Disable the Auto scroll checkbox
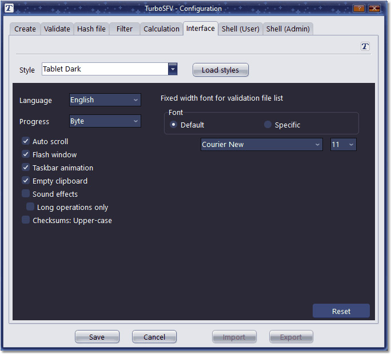This screenshot has height=354, width=391. (x=26, y=141)
